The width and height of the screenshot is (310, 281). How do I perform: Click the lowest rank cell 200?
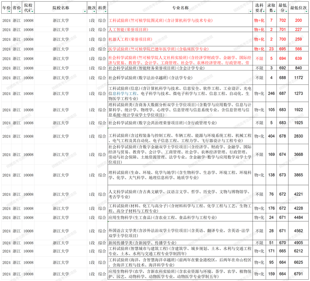click(x=298, y=20)
